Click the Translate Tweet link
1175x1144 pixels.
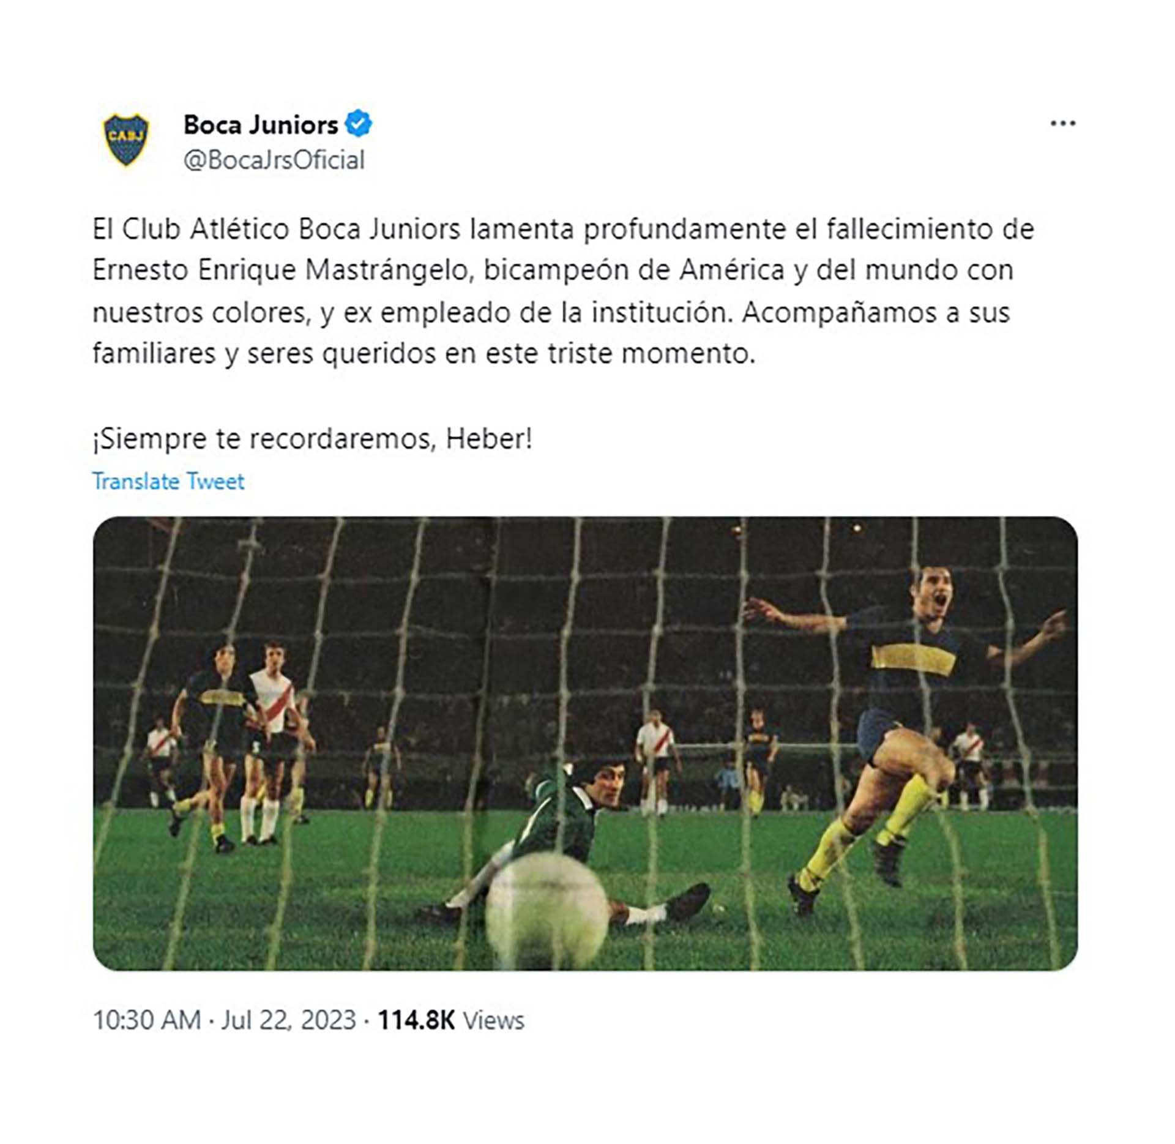coord(168,482)
